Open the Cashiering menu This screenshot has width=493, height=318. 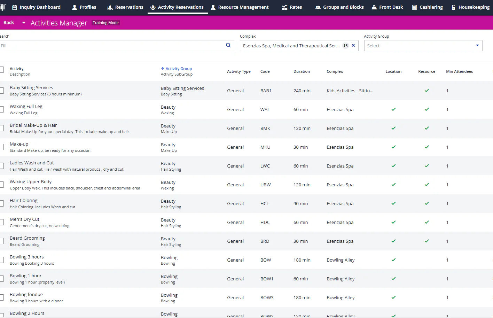pos(428,7)
